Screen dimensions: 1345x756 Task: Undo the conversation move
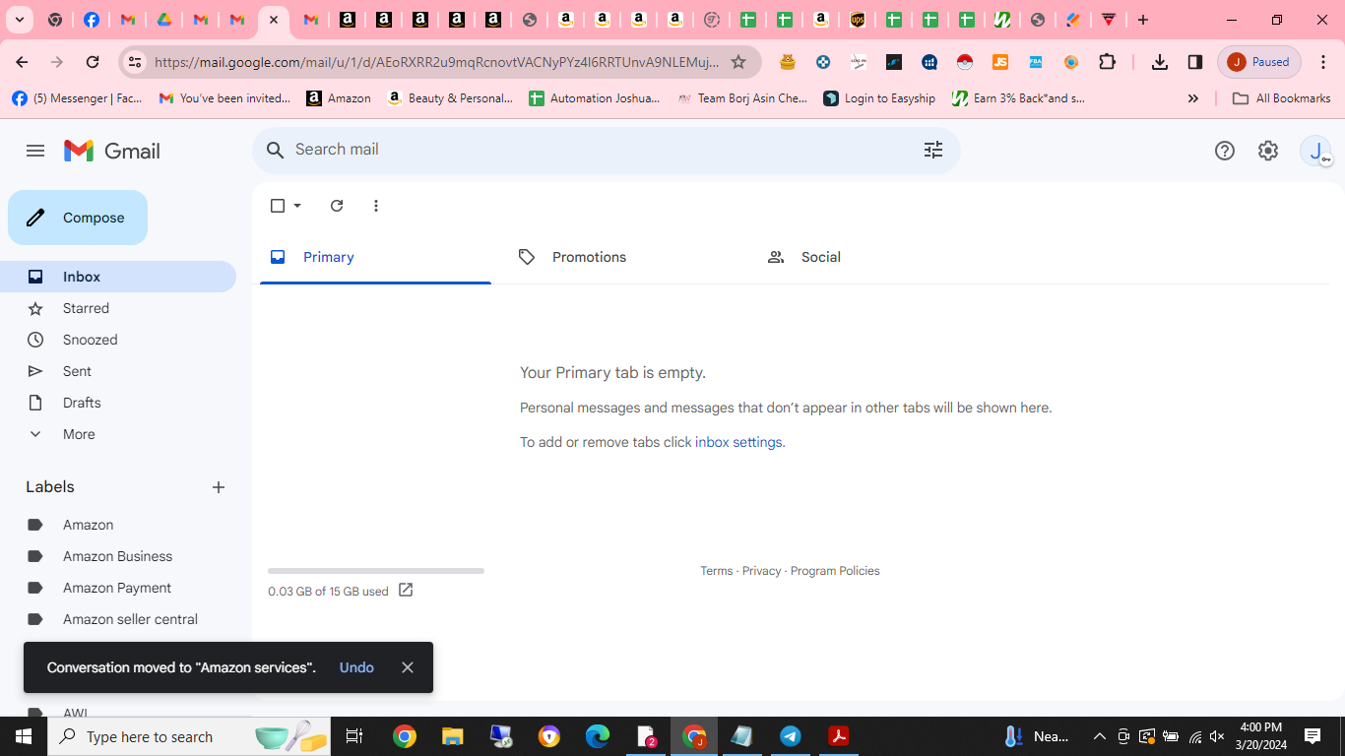[356, 667]
